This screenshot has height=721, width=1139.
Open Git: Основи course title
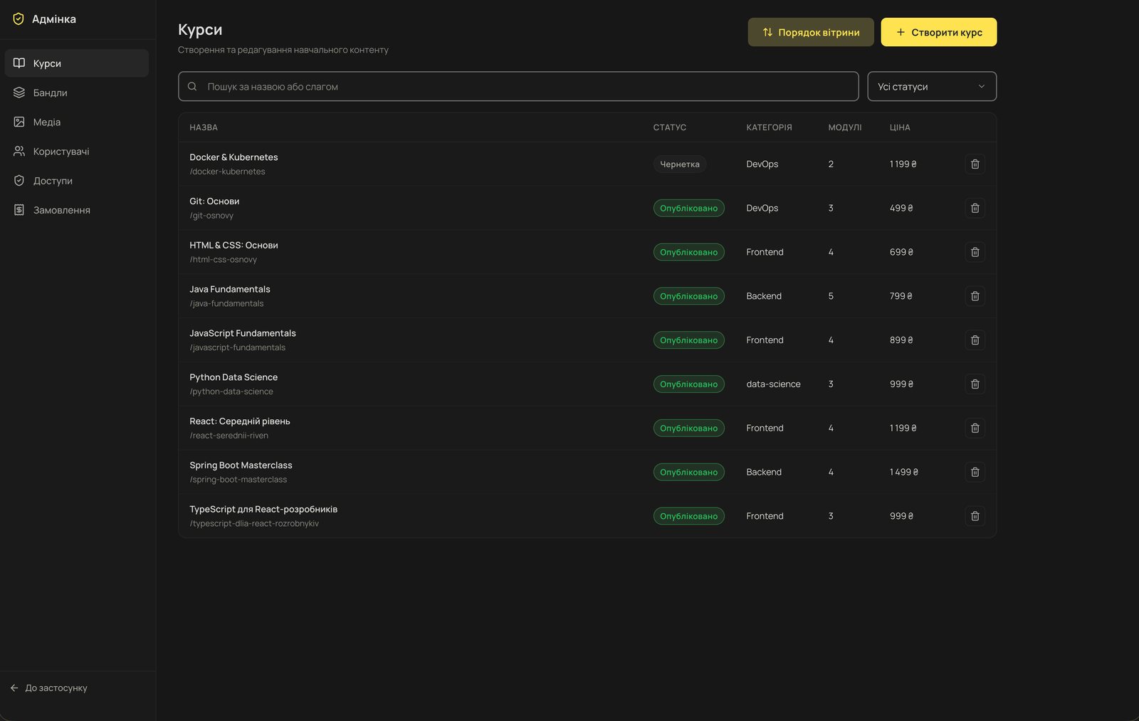coord(214,201)
